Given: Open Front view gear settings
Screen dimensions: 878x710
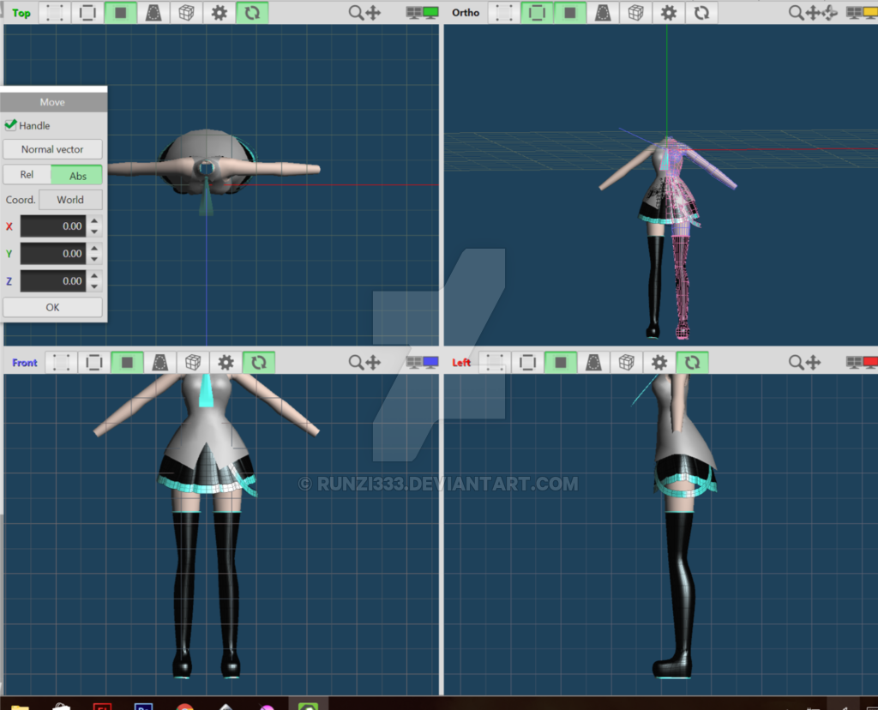Looking at the screenshot, I should coord(226,362).
